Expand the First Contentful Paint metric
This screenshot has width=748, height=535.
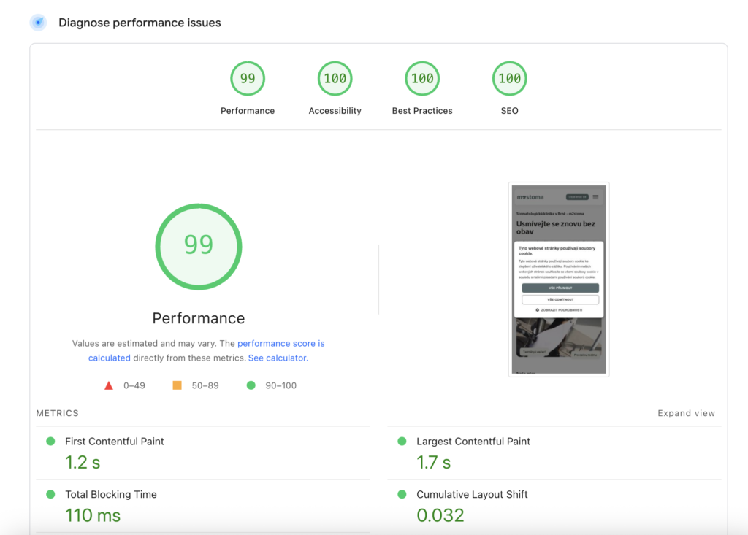click(x=115, y=442)
